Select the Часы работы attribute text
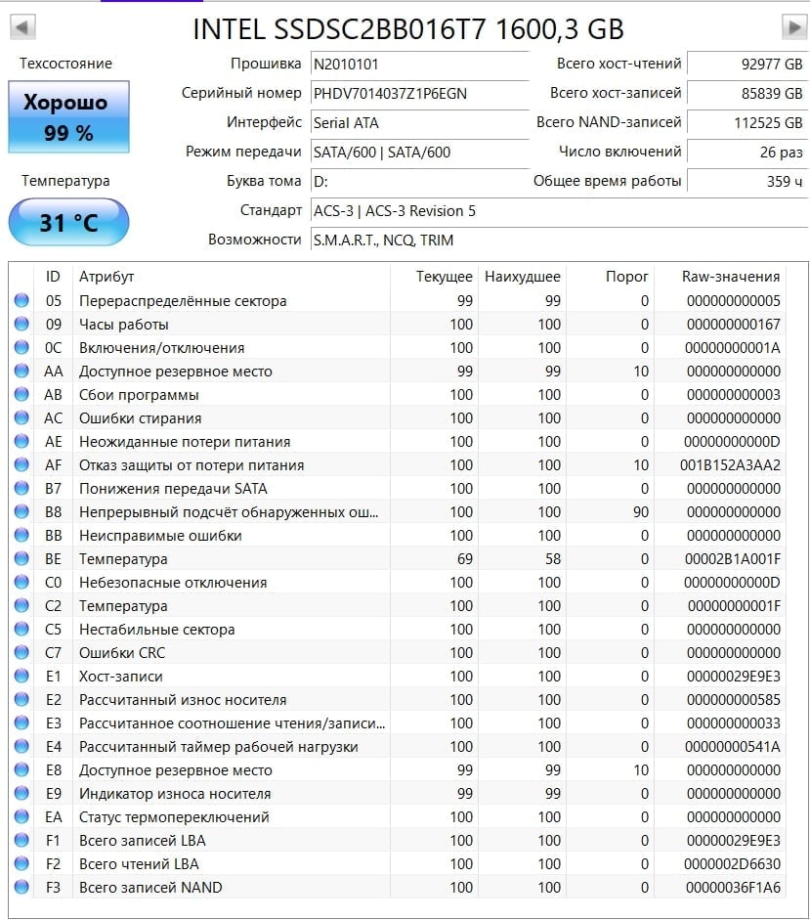The width and height of the screenshot is (810, 920). click(x=124, y=325)
